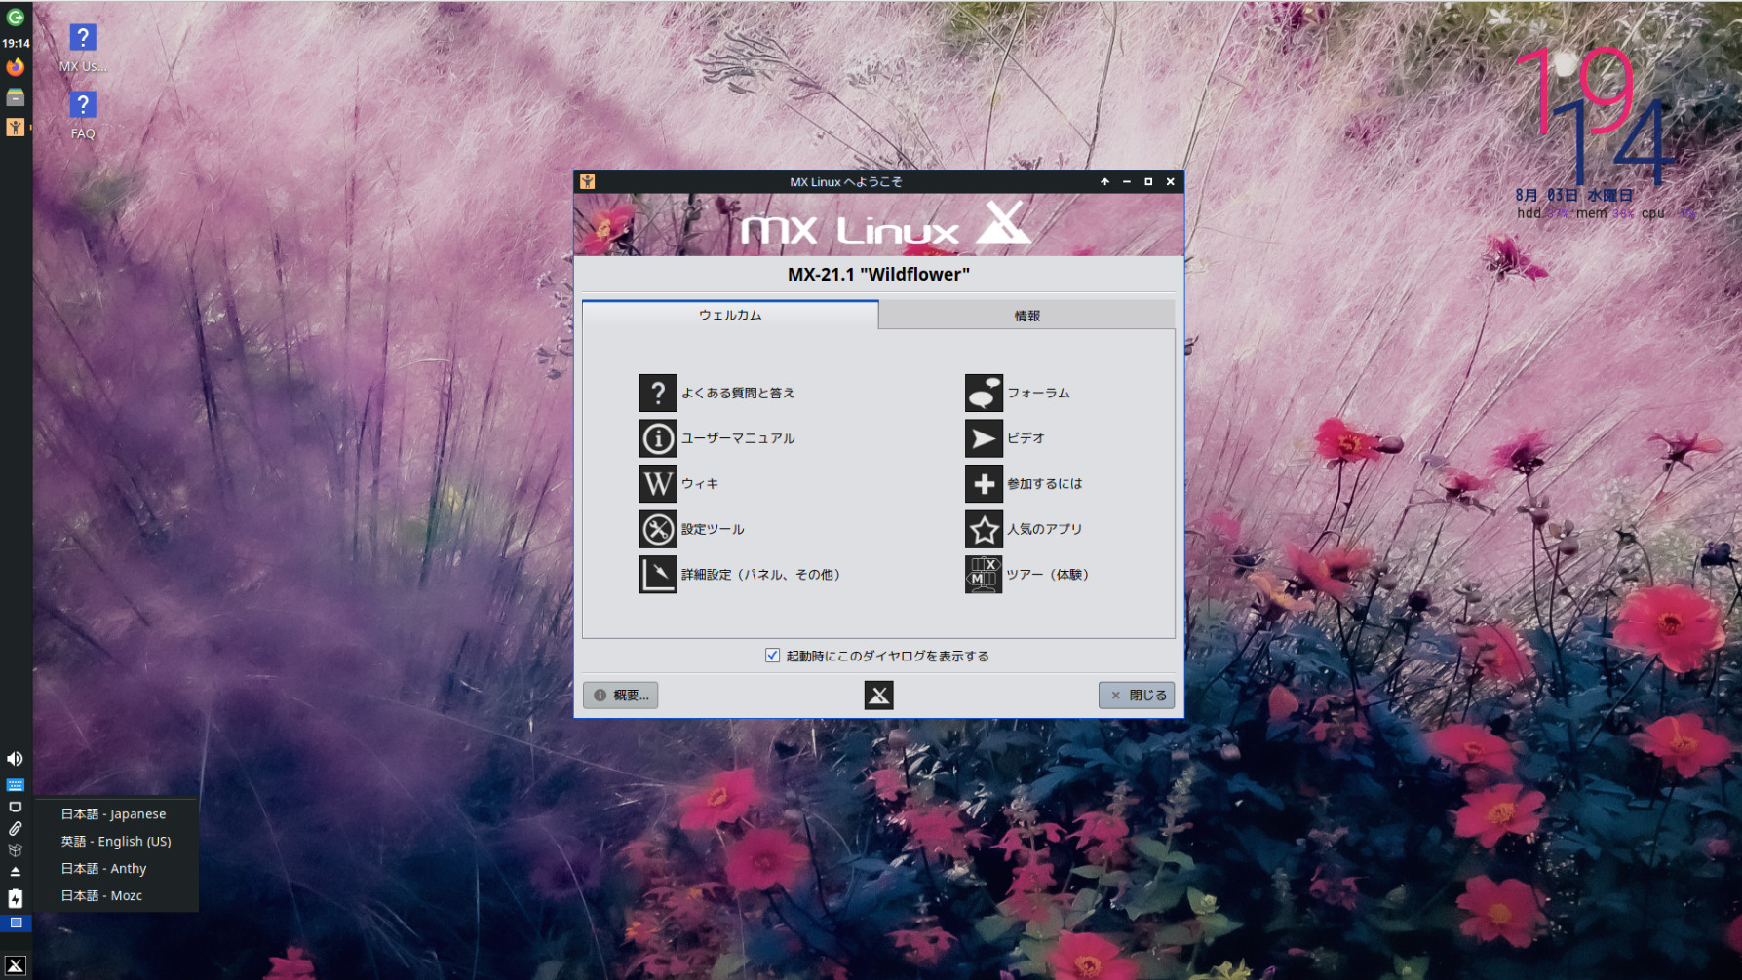
Task: Click the window menu icon in title bar
Action: tap(587, 181)
